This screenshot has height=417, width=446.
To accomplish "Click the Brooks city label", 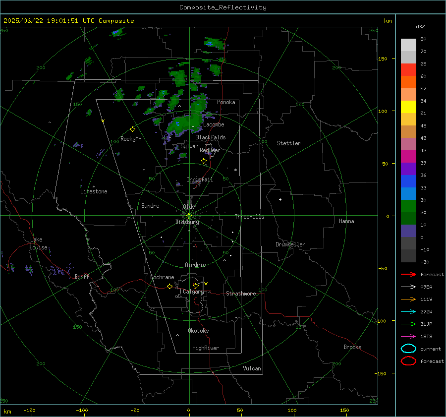I will pos(352,347).
